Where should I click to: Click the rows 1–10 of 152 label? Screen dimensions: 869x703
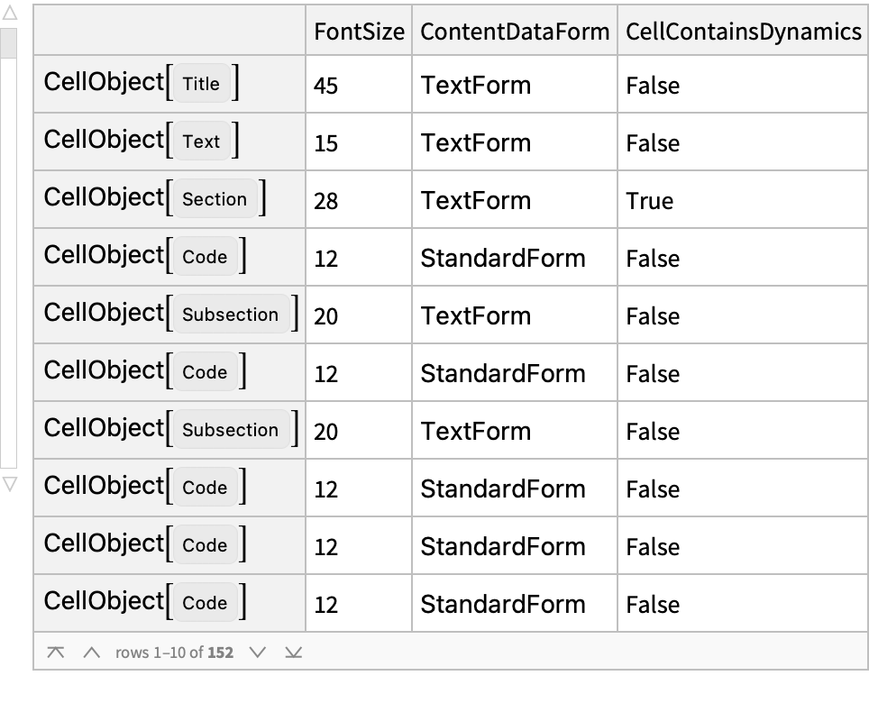[174, 653]
